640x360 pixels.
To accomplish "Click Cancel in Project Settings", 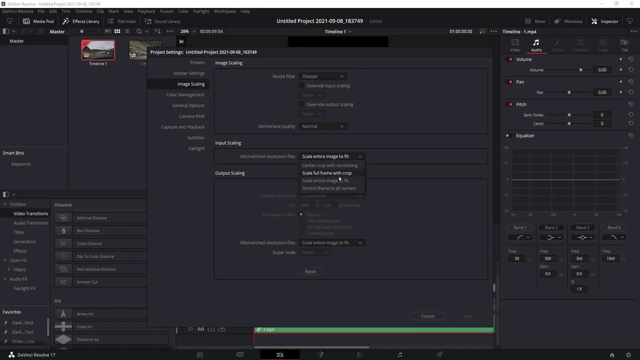I will pos(428,316).
